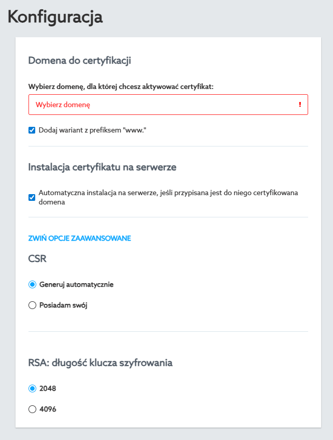Viewport: 333px width, 440px height.
Task: Disable the automatic server installation checkbox
Action: [x=32, y=197]
